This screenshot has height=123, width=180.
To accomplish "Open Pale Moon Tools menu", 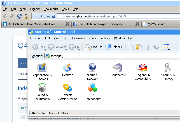I will pyautogui.click(x=65, y=9).
